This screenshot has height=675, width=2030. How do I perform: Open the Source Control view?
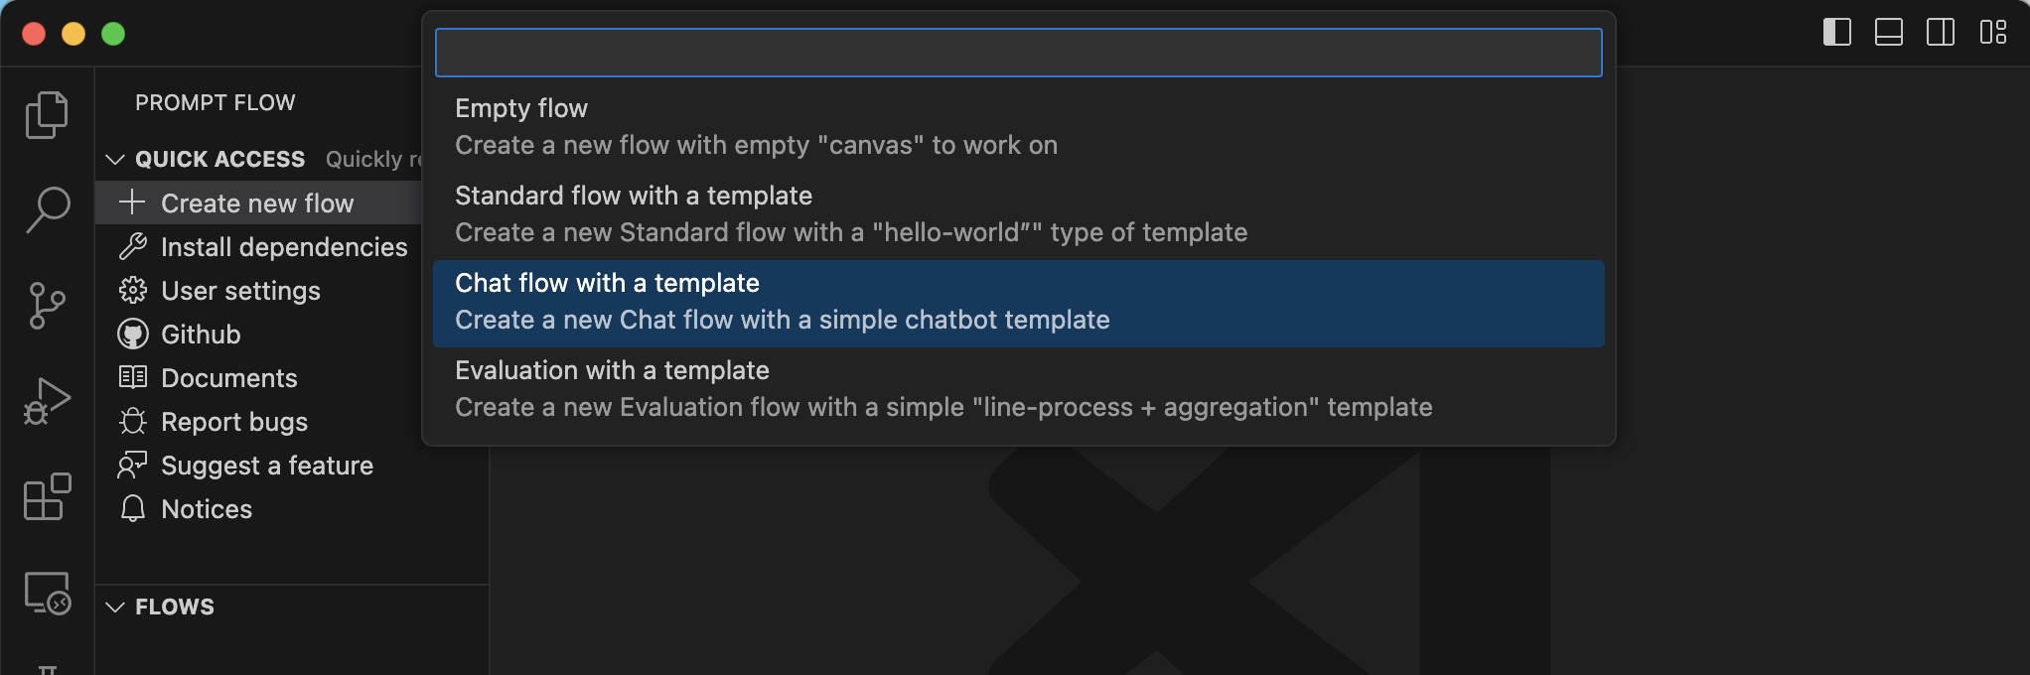point(47,305)
